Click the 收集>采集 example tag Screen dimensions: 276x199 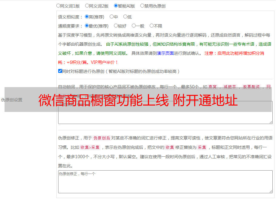(90, 147)
